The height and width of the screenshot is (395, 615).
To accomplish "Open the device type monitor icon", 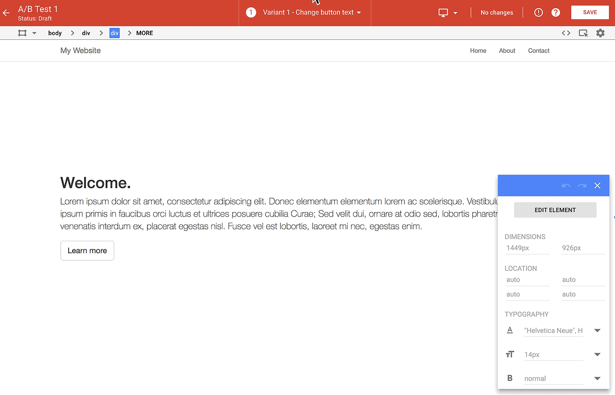I will tap(443, 13).
